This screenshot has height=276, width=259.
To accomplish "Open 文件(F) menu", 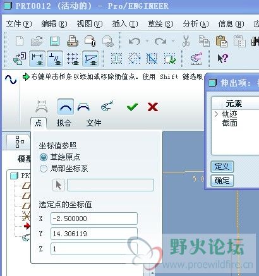I will click(x=19, y=24).
